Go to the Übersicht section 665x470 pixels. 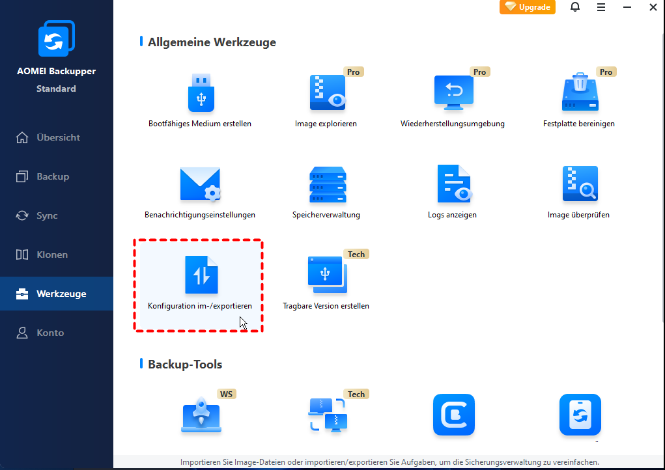coord(57,137)
